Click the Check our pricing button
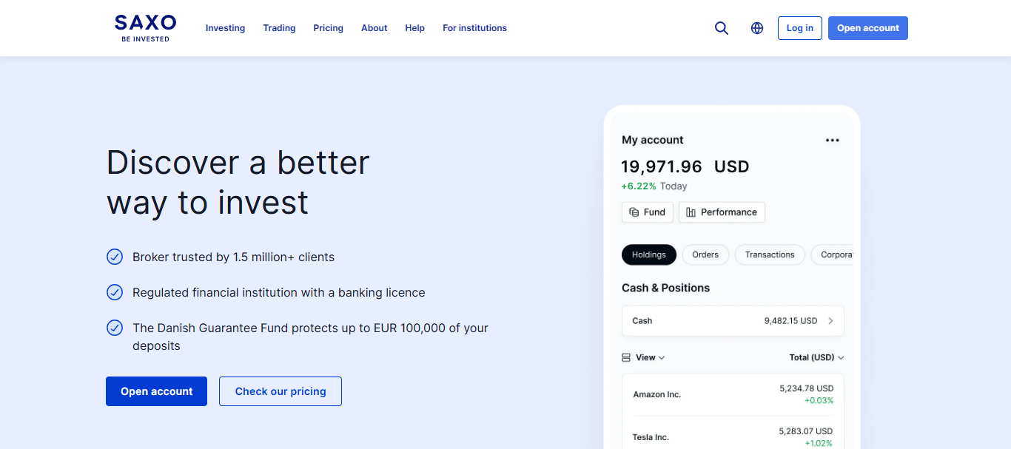This screenshot has height=449, width=1011. 281,391
